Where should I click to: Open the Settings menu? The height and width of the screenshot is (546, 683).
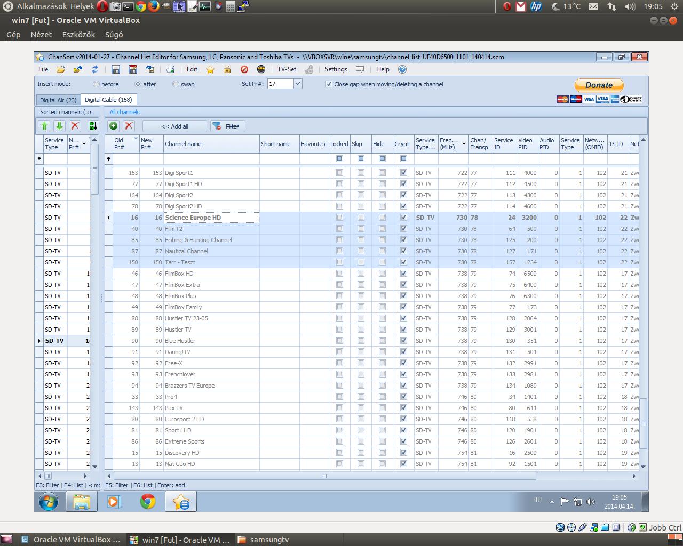coord(336,69)
